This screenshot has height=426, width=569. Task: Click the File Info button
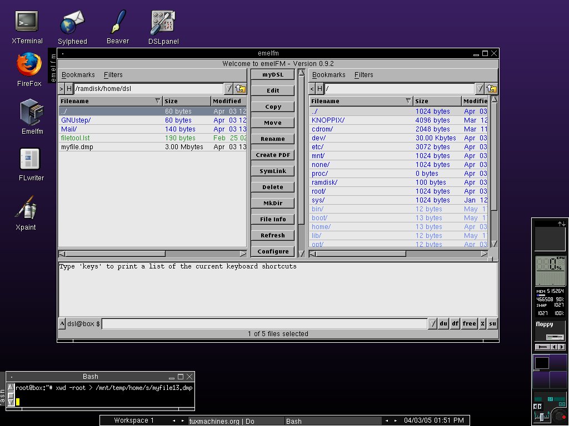click(x=273, y=219)
